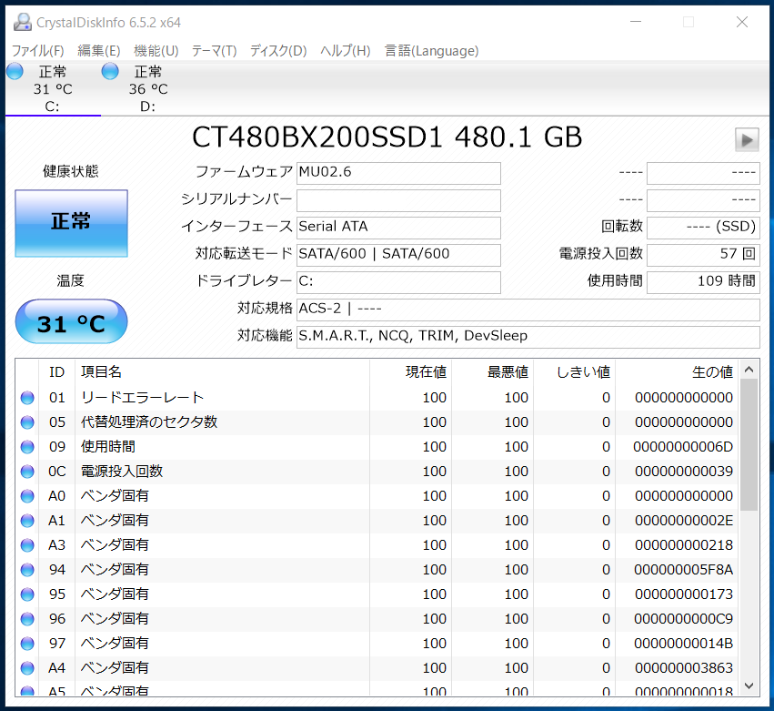
Task: Click the drive letter field C:
Action: 399,282
